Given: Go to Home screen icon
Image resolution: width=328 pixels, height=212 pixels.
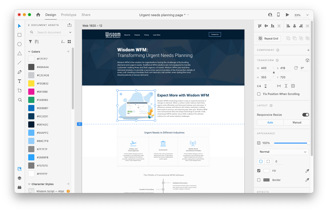Looking at the screenshot, I should (x=38, y=15).
